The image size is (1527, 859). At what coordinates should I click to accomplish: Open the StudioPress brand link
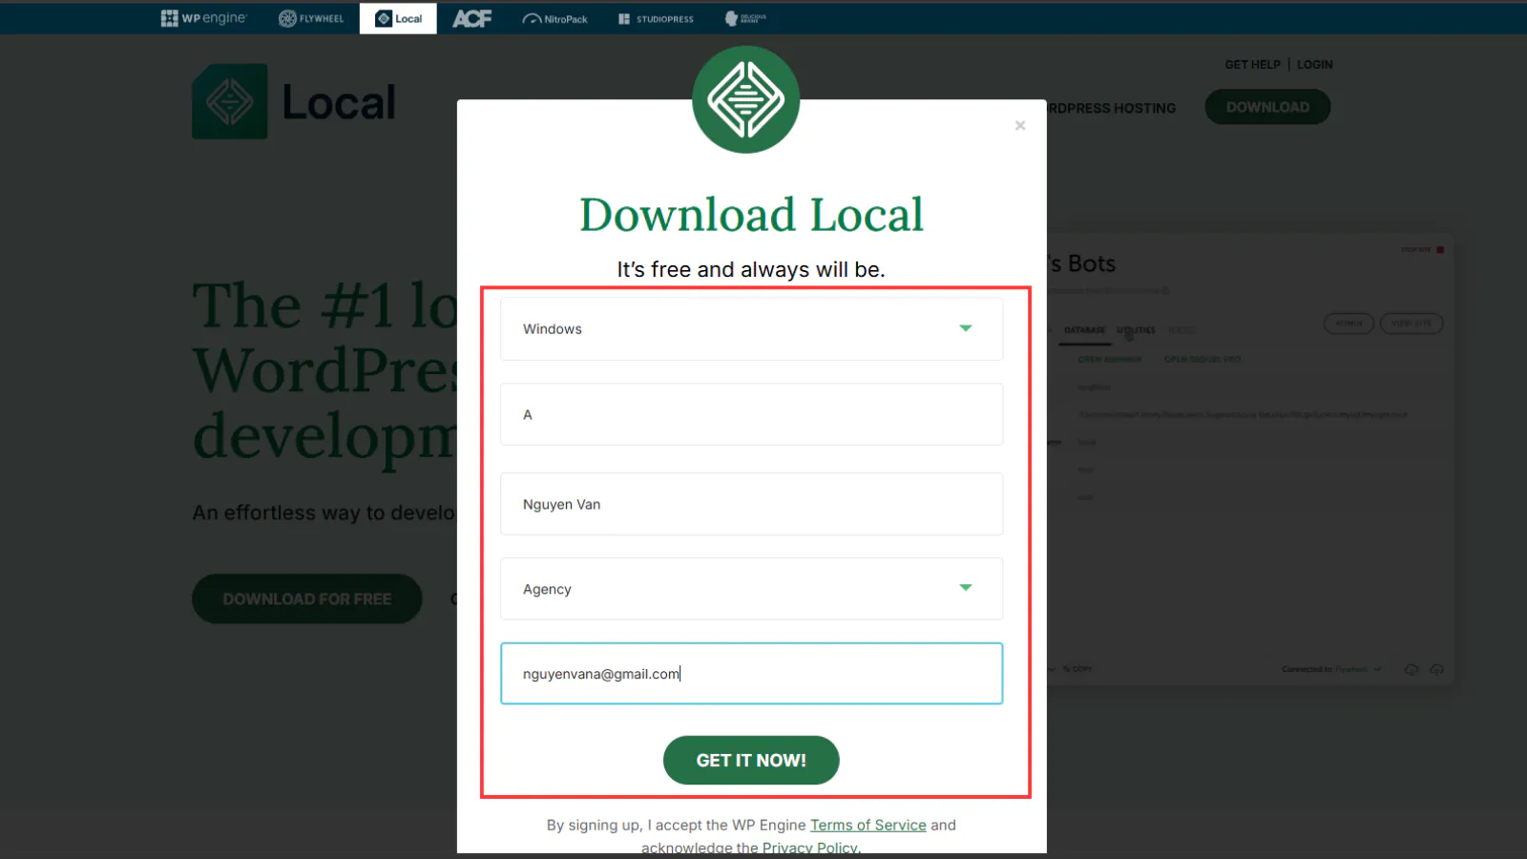click(x=656, y=18)
